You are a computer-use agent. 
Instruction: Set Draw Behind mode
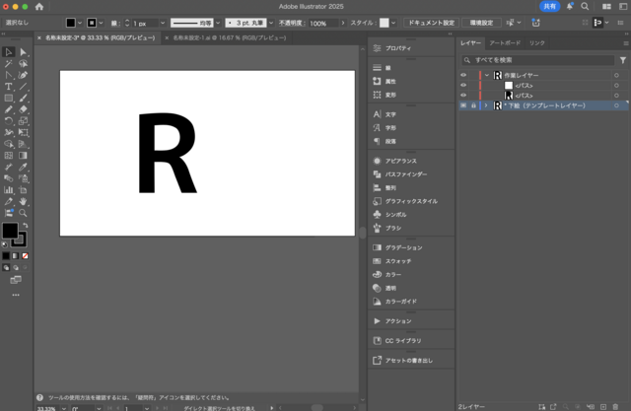pos(16,267)
